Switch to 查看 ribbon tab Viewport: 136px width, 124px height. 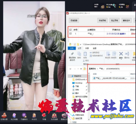pos(95,48)
